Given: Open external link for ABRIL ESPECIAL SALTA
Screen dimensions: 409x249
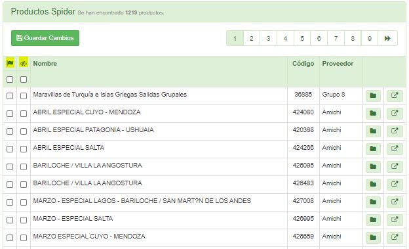Looking at the screenshot, I should 395,149.
